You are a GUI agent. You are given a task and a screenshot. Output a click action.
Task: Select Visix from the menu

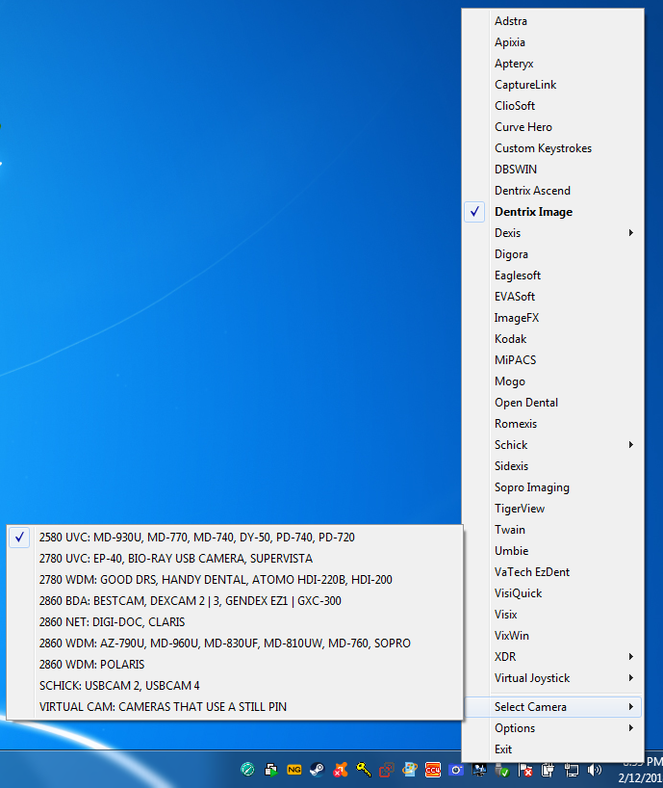pyautogui.click(x=552, y=614)
